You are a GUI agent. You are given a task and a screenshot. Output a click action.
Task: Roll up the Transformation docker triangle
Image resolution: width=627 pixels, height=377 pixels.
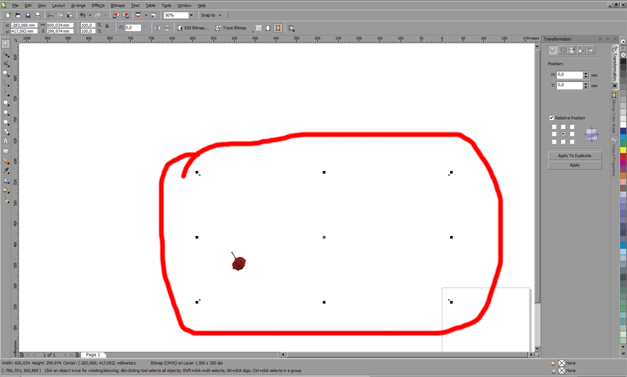pyautogui.click(x=608, y=39)
